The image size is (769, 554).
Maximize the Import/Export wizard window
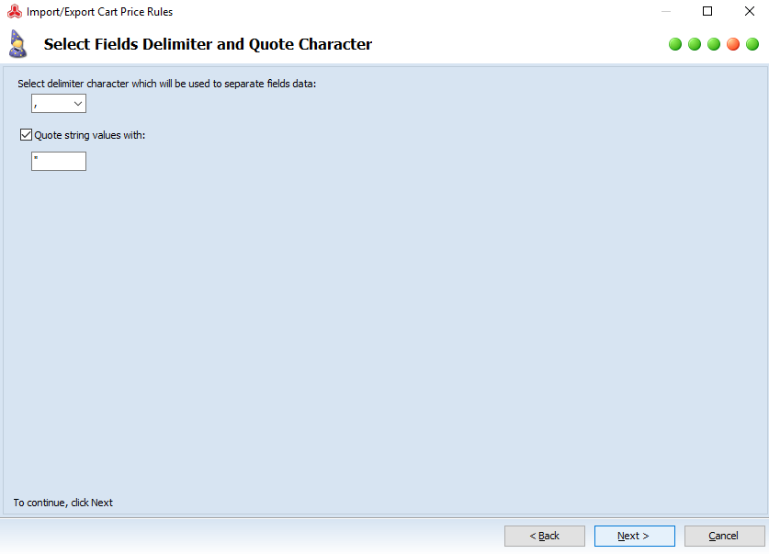point(707,11)
